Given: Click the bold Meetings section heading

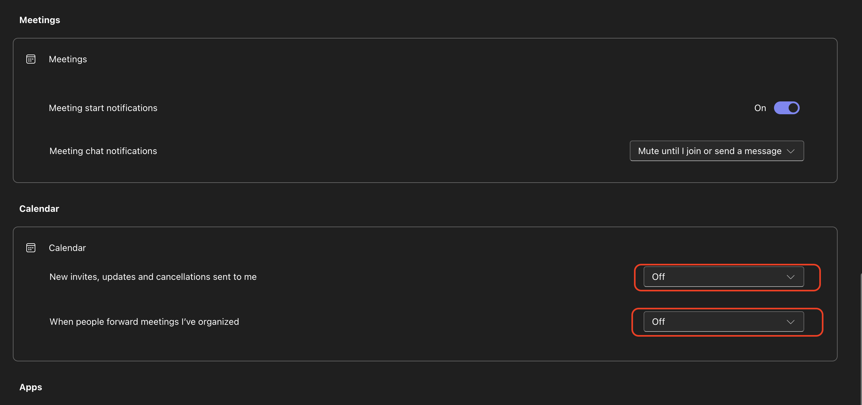Looking at the screenshot, I should pos(40,20).
